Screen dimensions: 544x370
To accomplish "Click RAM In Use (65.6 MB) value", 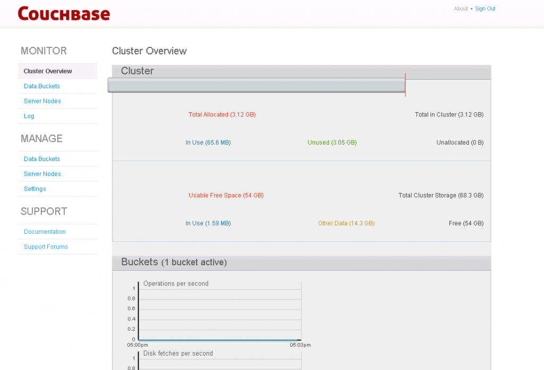I will coord(208,142).
